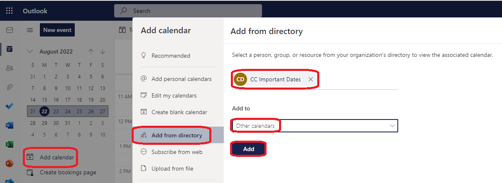Launch Excel from the sidebar
This screenshot has width=502, height=183.
[9, 144]
